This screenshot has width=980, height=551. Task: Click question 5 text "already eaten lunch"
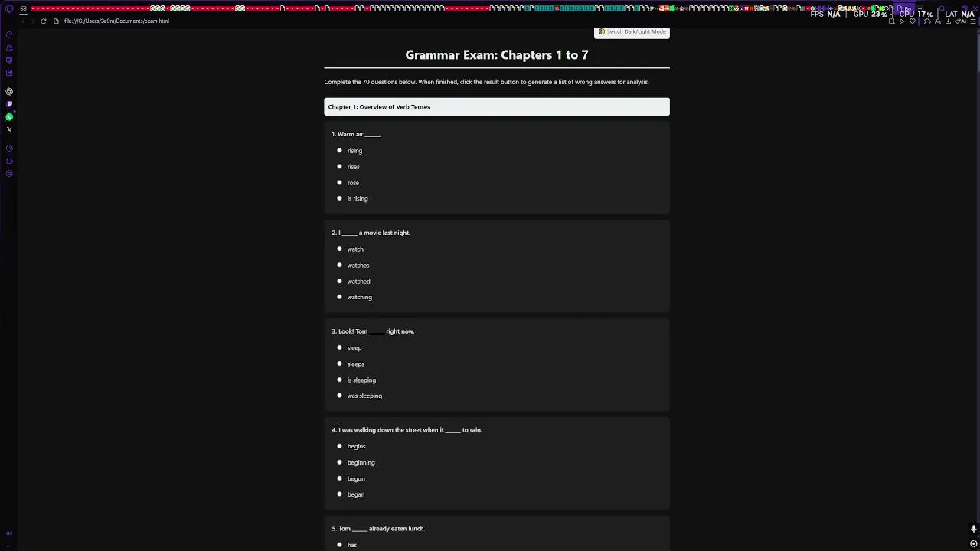click(x=397, y=529)
